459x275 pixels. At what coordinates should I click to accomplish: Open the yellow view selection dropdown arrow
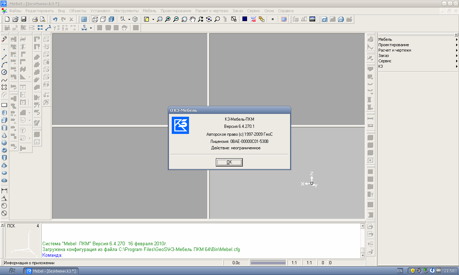point(153,19)
